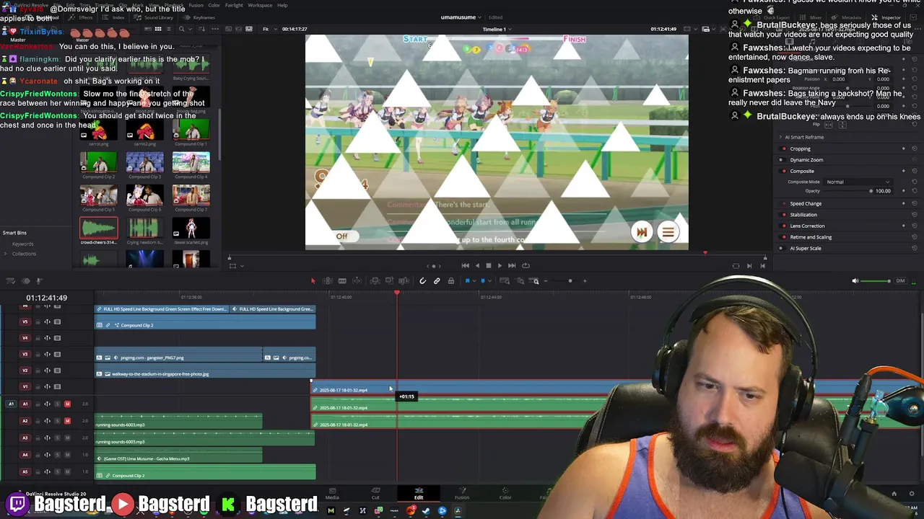The width and height of the screenshot is (924, 519).
Task: Click the DIM audio button
Action: tap(900, 281)
